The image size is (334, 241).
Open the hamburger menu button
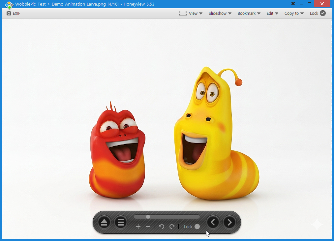point(121,222)
